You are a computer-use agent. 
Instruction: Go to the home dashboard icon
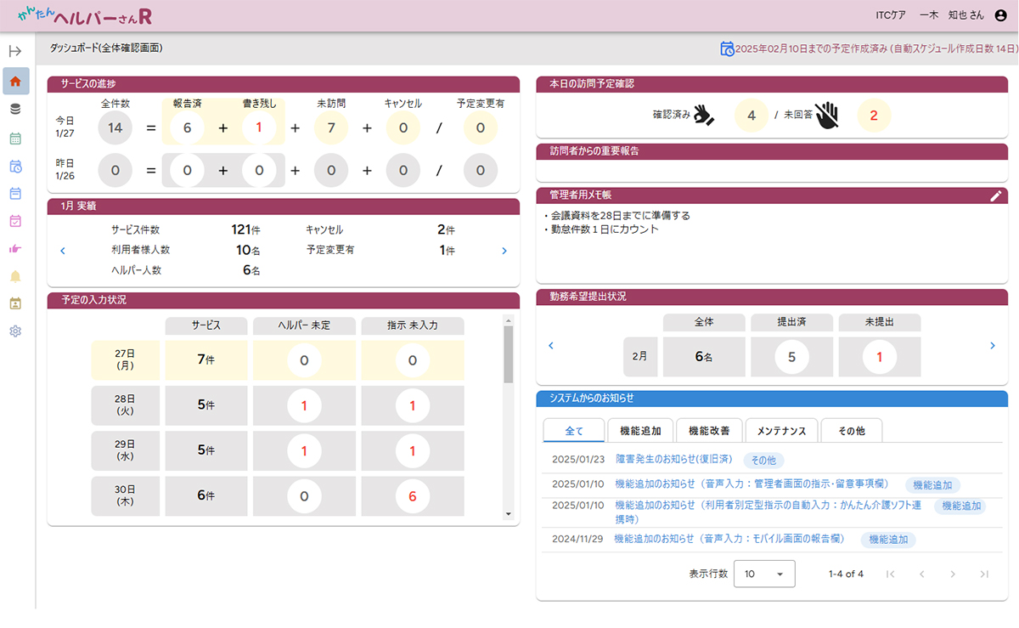pos(15,82)
